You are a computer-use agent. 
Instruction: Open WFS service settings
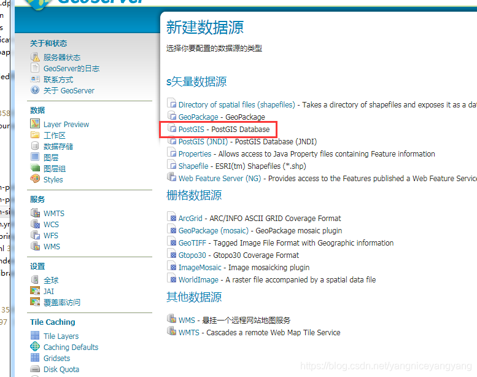51,236
